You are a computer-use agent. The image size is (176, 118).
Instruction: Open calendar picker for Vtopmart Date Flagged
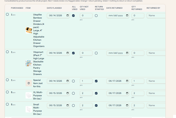click(x=68, y=53)
